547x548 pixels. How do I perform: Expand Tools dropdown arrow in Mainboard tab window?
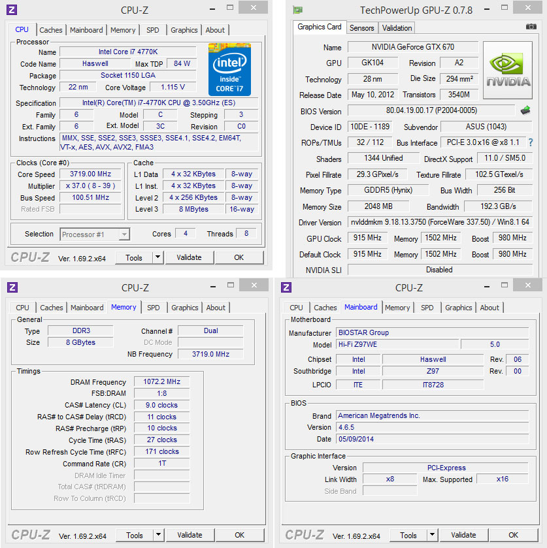(432, 535)
